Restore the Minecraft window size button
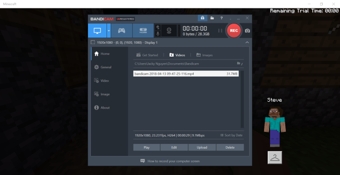 321,4
